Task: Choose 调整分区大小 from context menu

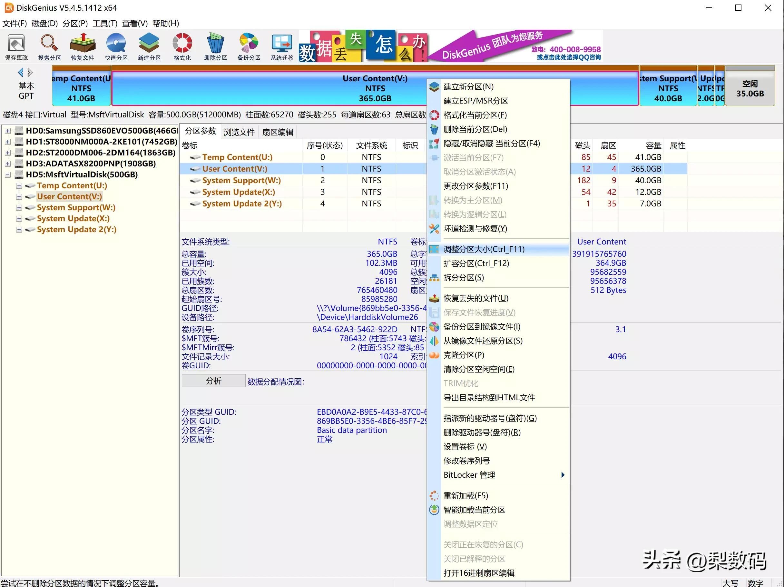Action: click(484, 249)
